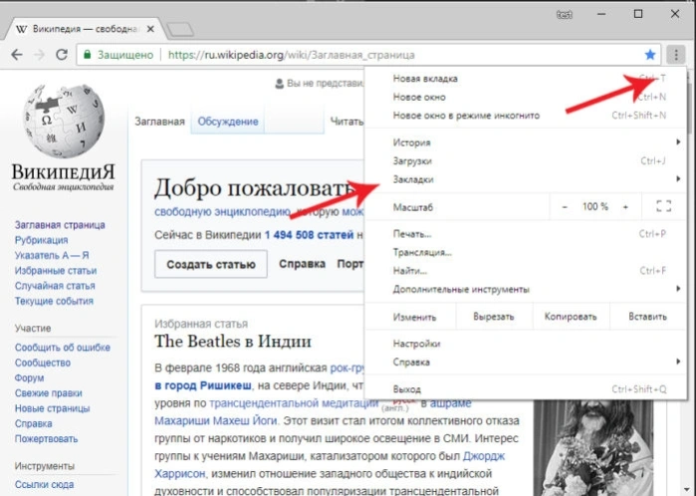
Task: Click the Читать tab
Action: pyautogui.click(x=347, y=122)
